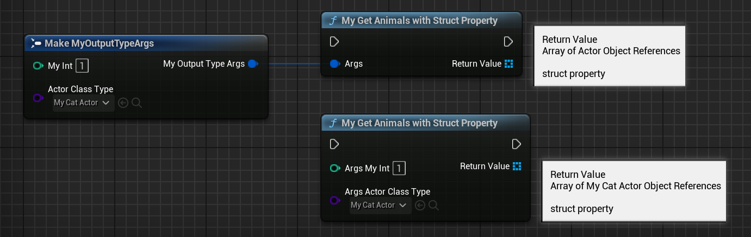The image size is (751, 237).
Task: Select the upper My Get Animals with Struct Property title
Action: [419, 21]
